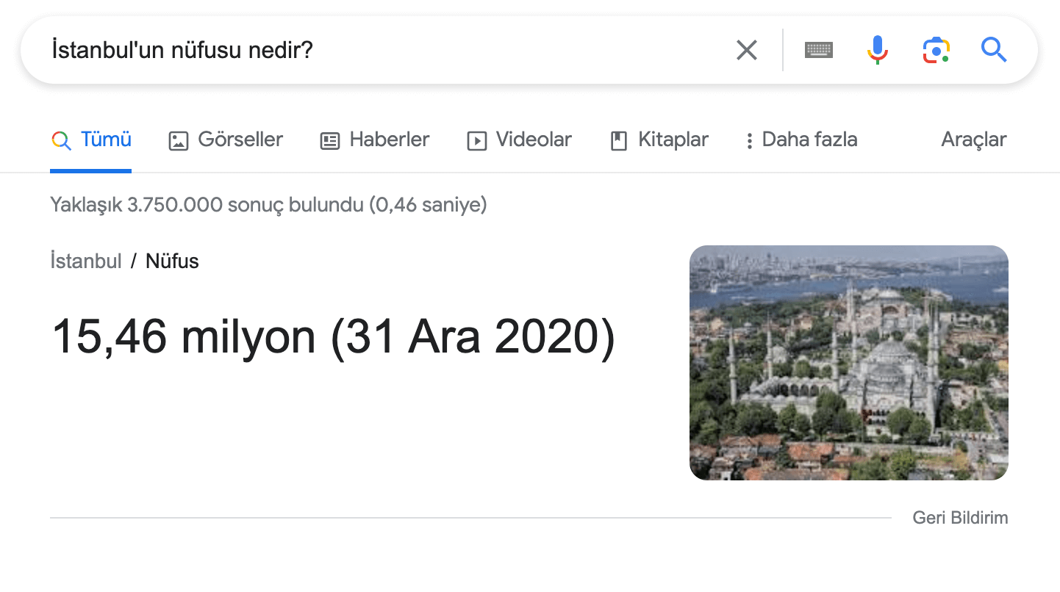This screenshot has height=592, width=1060.
Task: Switch to the Videolar tab
Action: pyautogui.click(x=533, y=140)
